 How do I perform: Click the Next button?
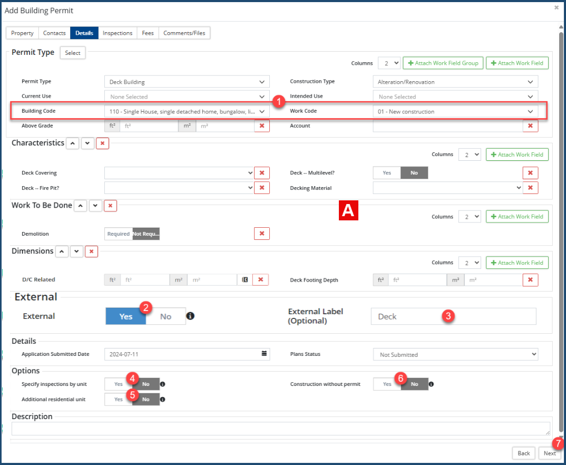pos(550,453)
